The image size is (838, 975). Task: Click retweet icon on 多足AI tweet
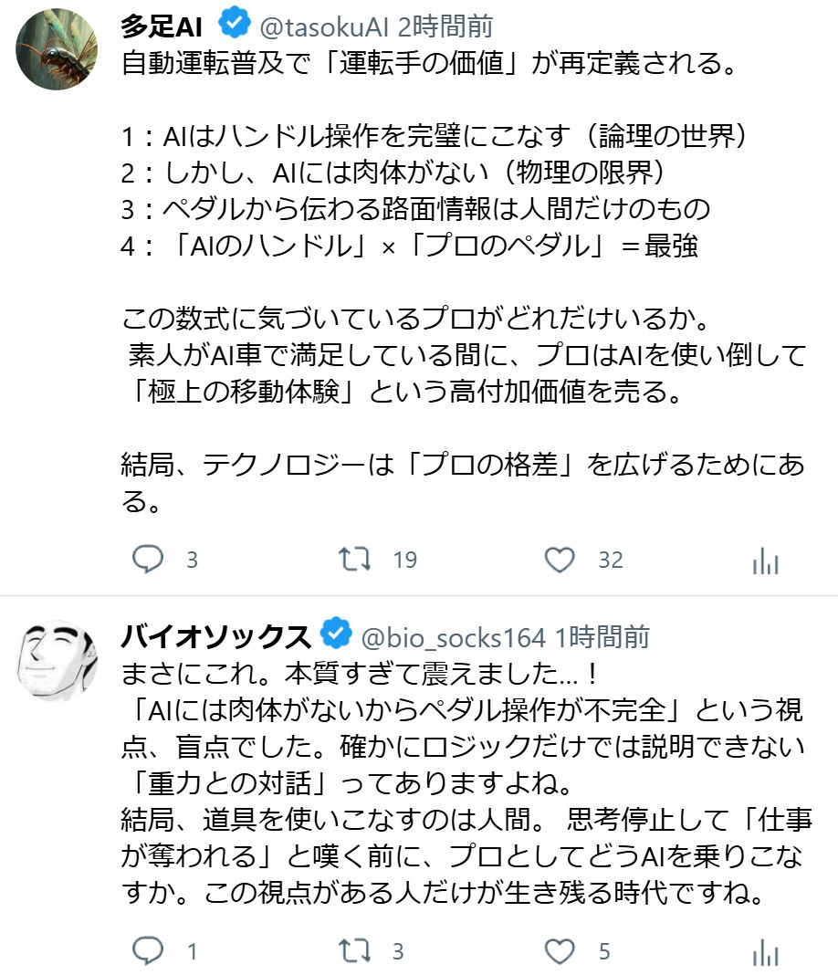[x=354, y=559]
